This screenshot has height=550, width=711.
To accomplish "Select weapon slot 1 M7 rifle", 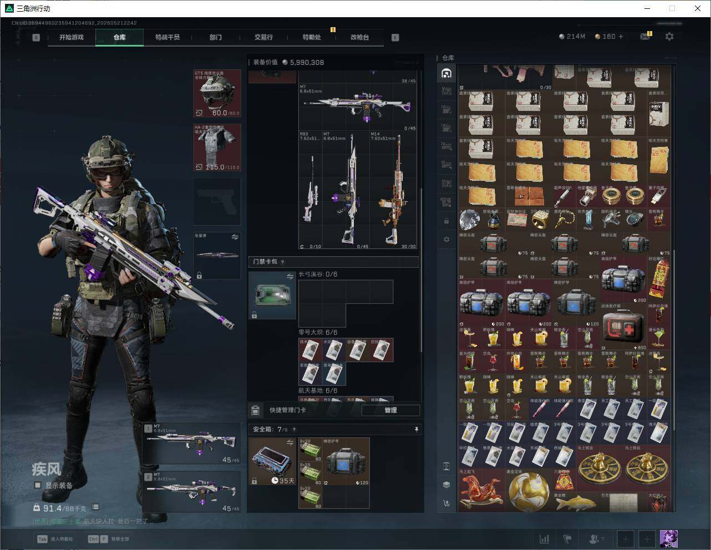I will (x=192, y=444).
